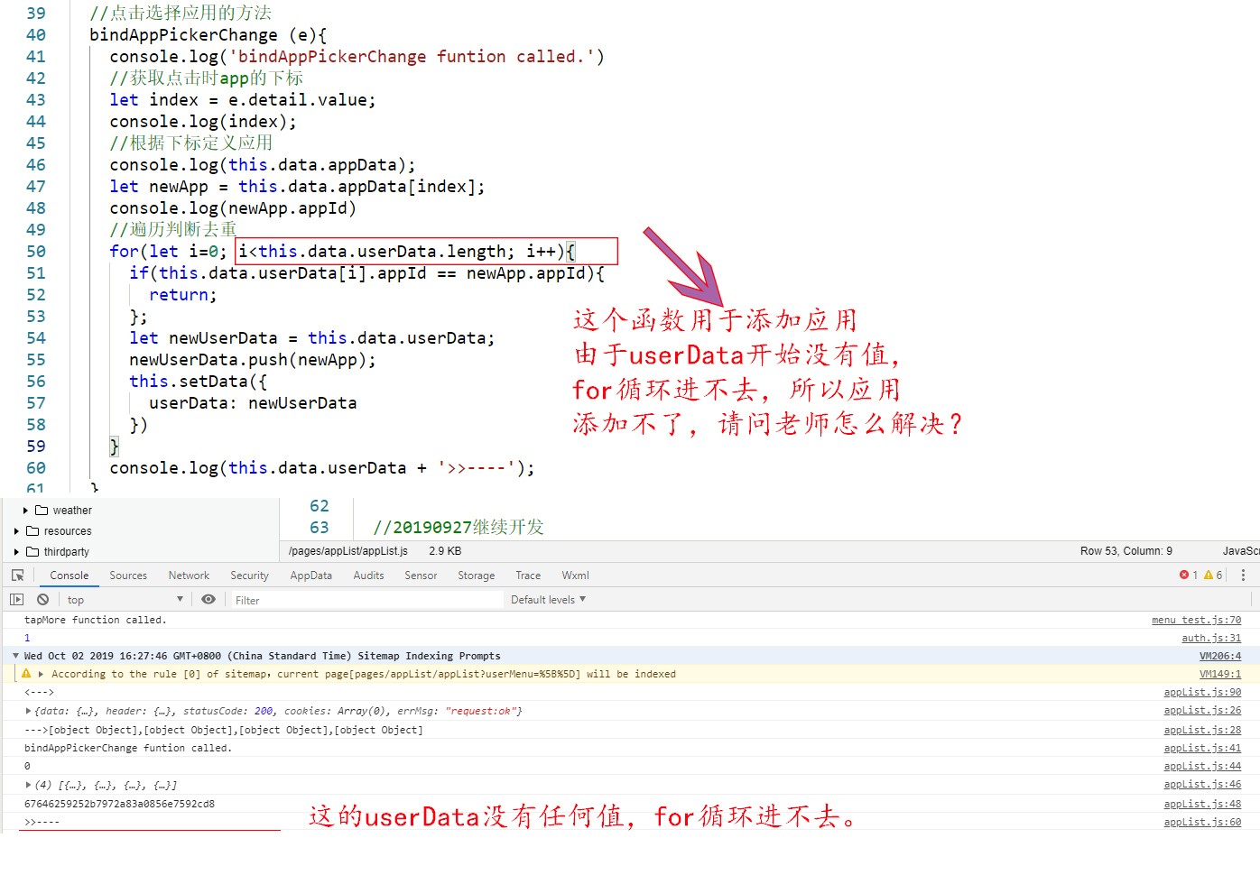Screen dimensions: 1260x875
Task: Click the '>>----' console log line
Action: point(42,822)
